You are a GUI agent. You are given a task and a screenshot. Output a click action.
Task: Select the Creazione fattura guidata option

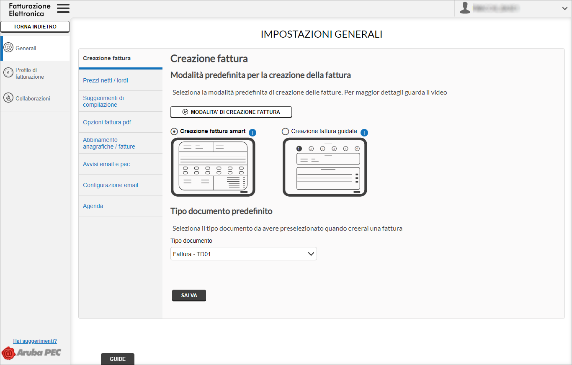(285, 131)
